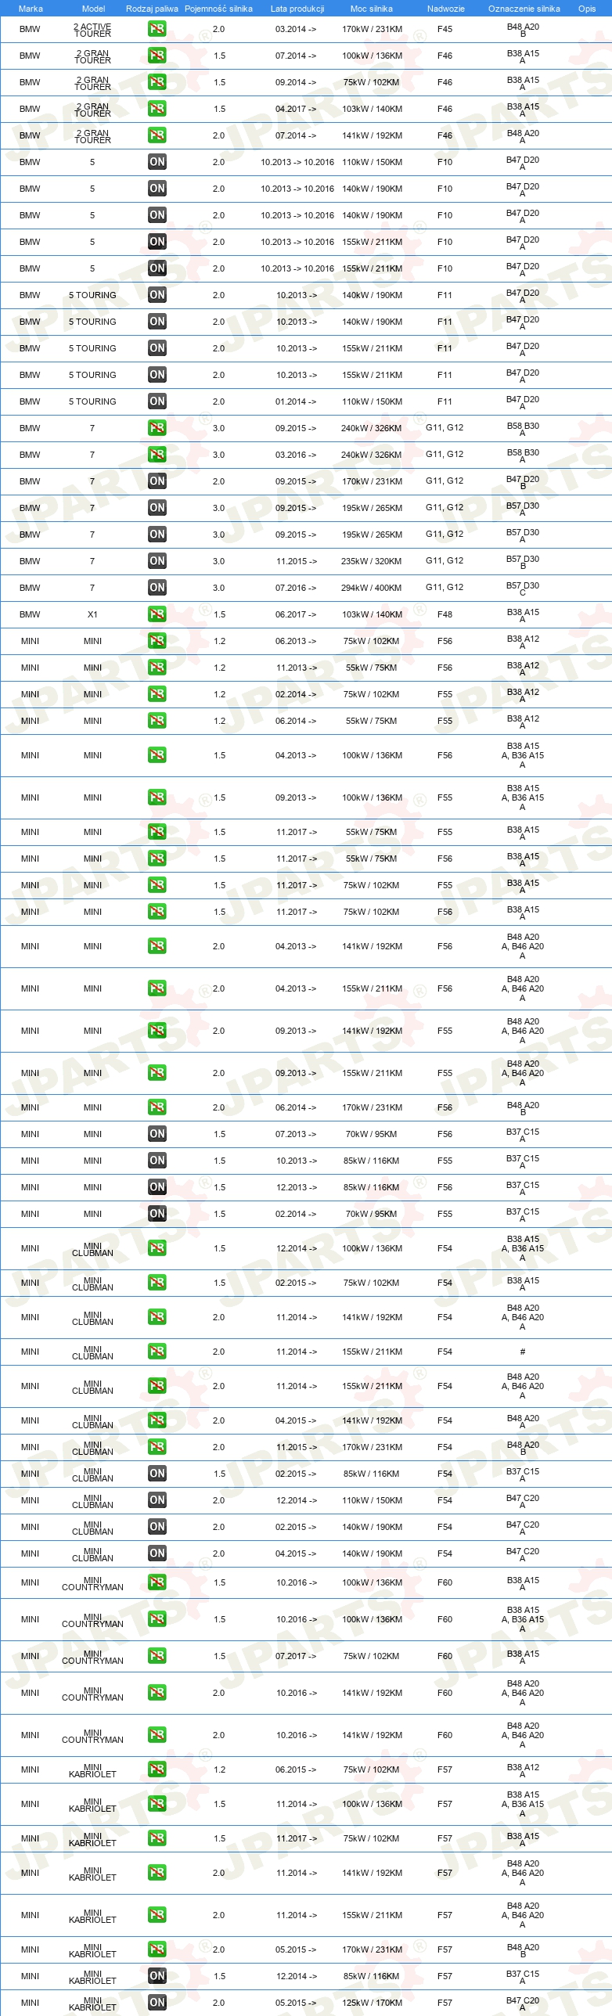The width and height of the screenshot is (612, 2016).
Task: Click the Pojemność silnika column header
Action: (218, 9)
